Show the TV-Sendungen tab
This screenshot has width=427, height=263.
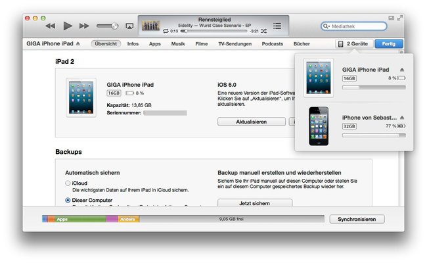point(235,44)
